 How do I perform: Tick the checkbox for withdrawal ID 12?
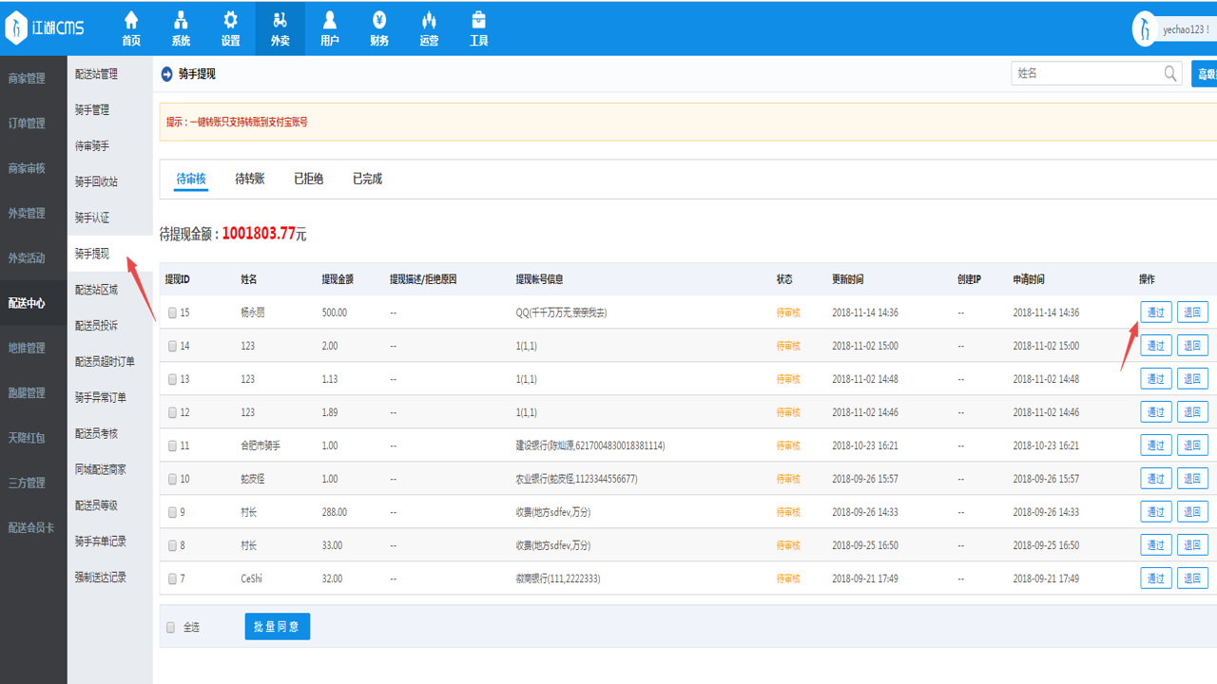point(172,412)
